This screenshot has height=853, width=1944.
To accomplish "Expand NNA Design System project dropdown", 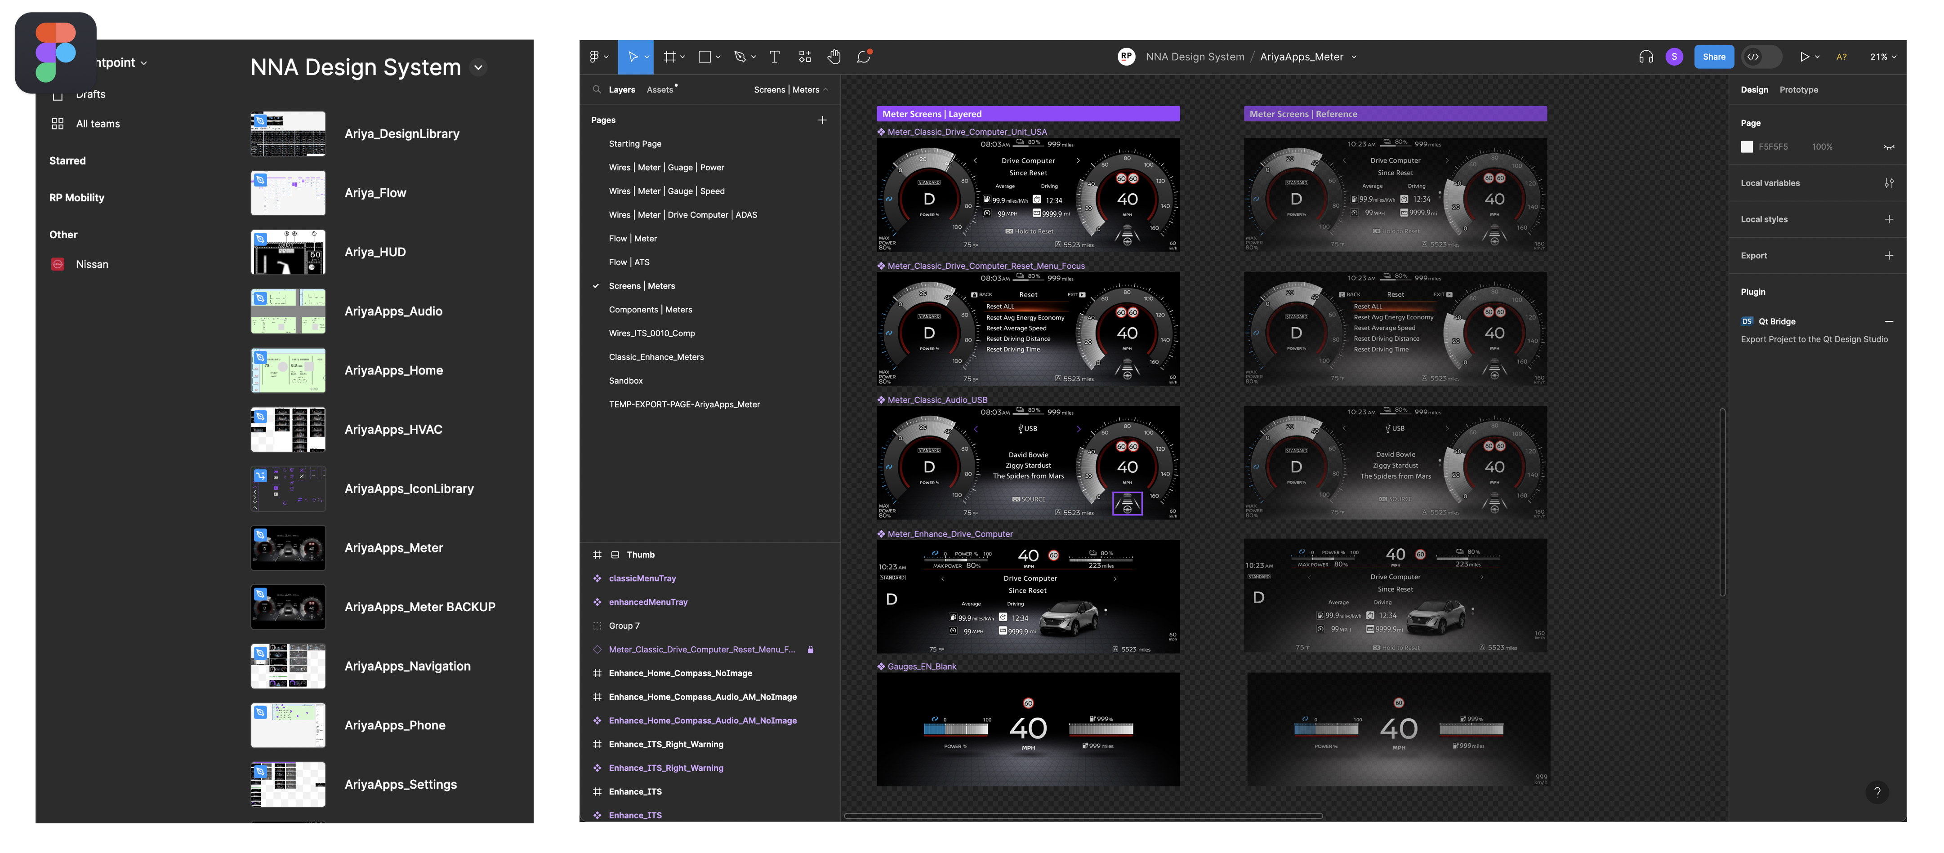I will pyautogui.click(x=478, y=67).
